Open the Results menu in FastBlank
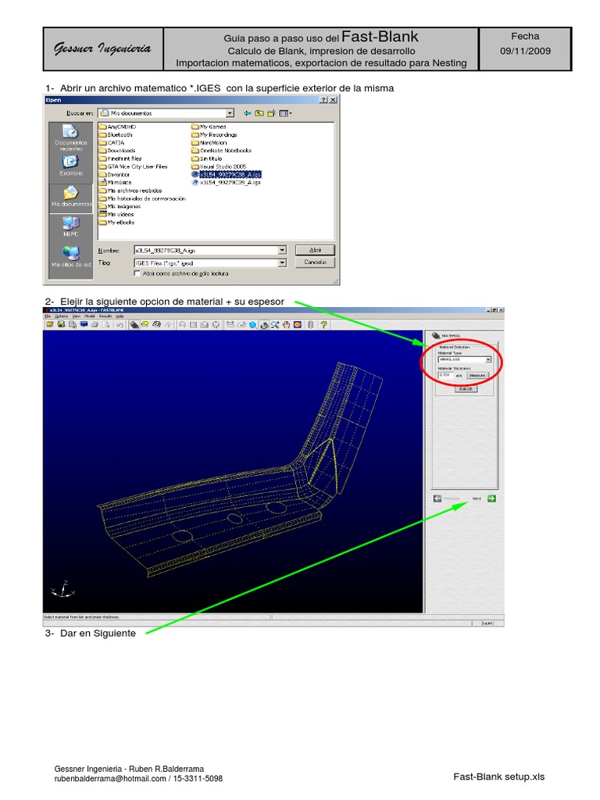The height and width of the screenshot is (800, 600). (x=105, y=316)
